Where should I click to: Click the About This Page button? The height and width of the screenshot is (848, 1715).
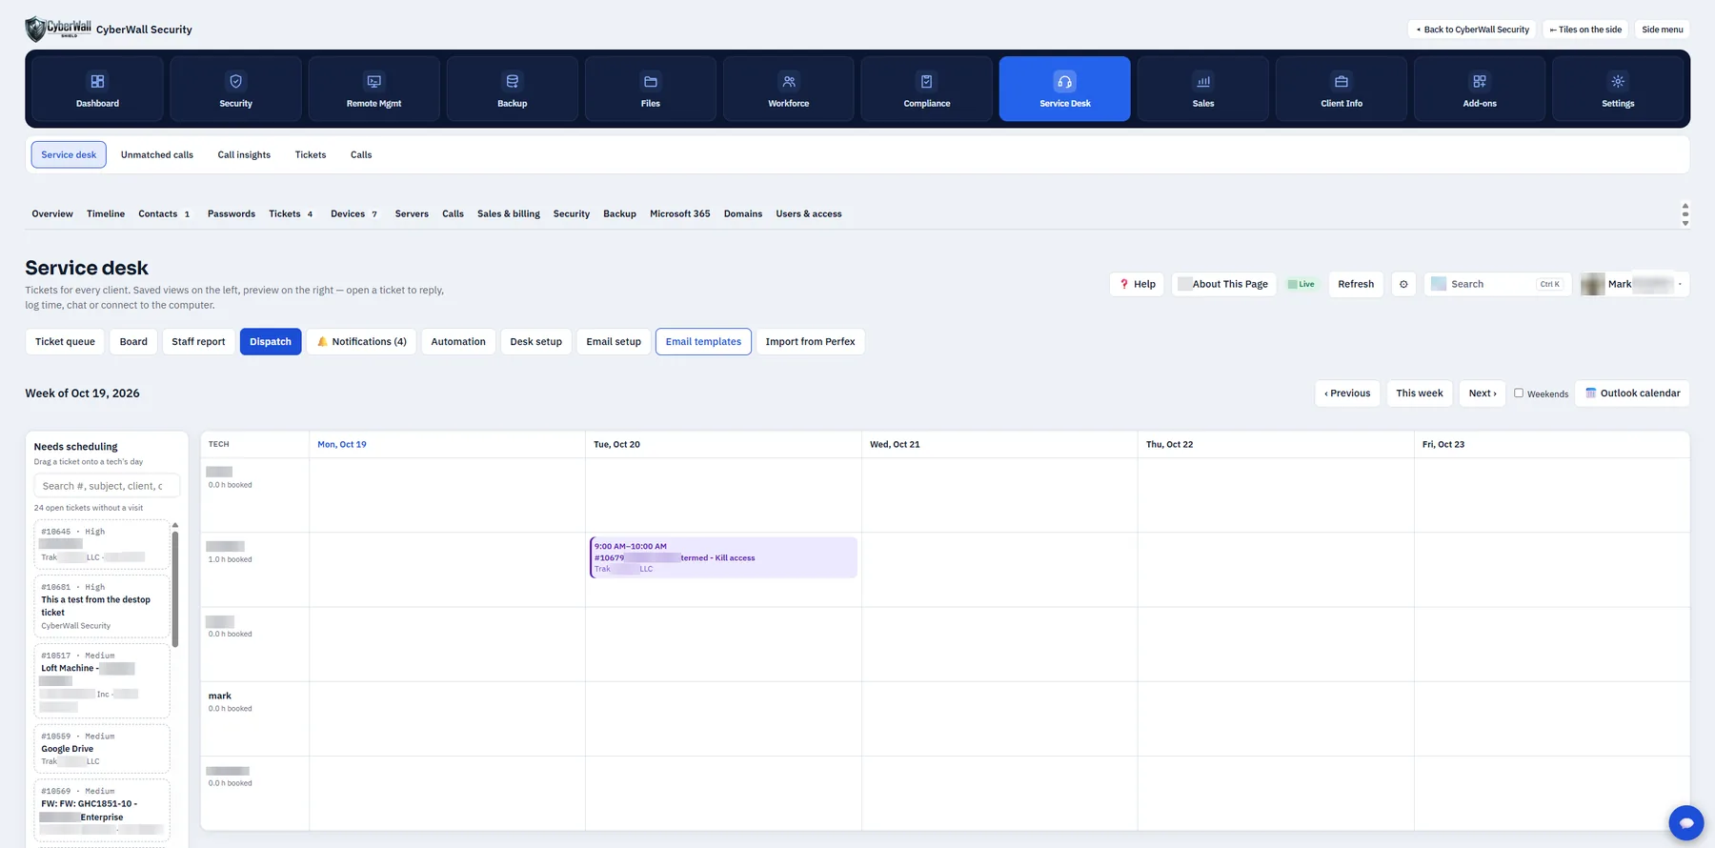click(1223, 284)
